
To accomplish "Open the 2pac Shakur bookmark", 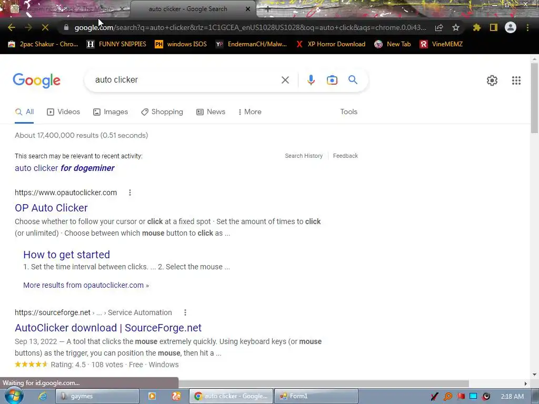I will pos(43,44).
